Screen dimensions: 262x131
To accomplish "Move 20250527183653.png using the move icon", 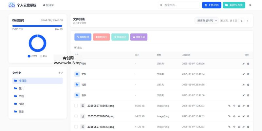I will 234,106.
